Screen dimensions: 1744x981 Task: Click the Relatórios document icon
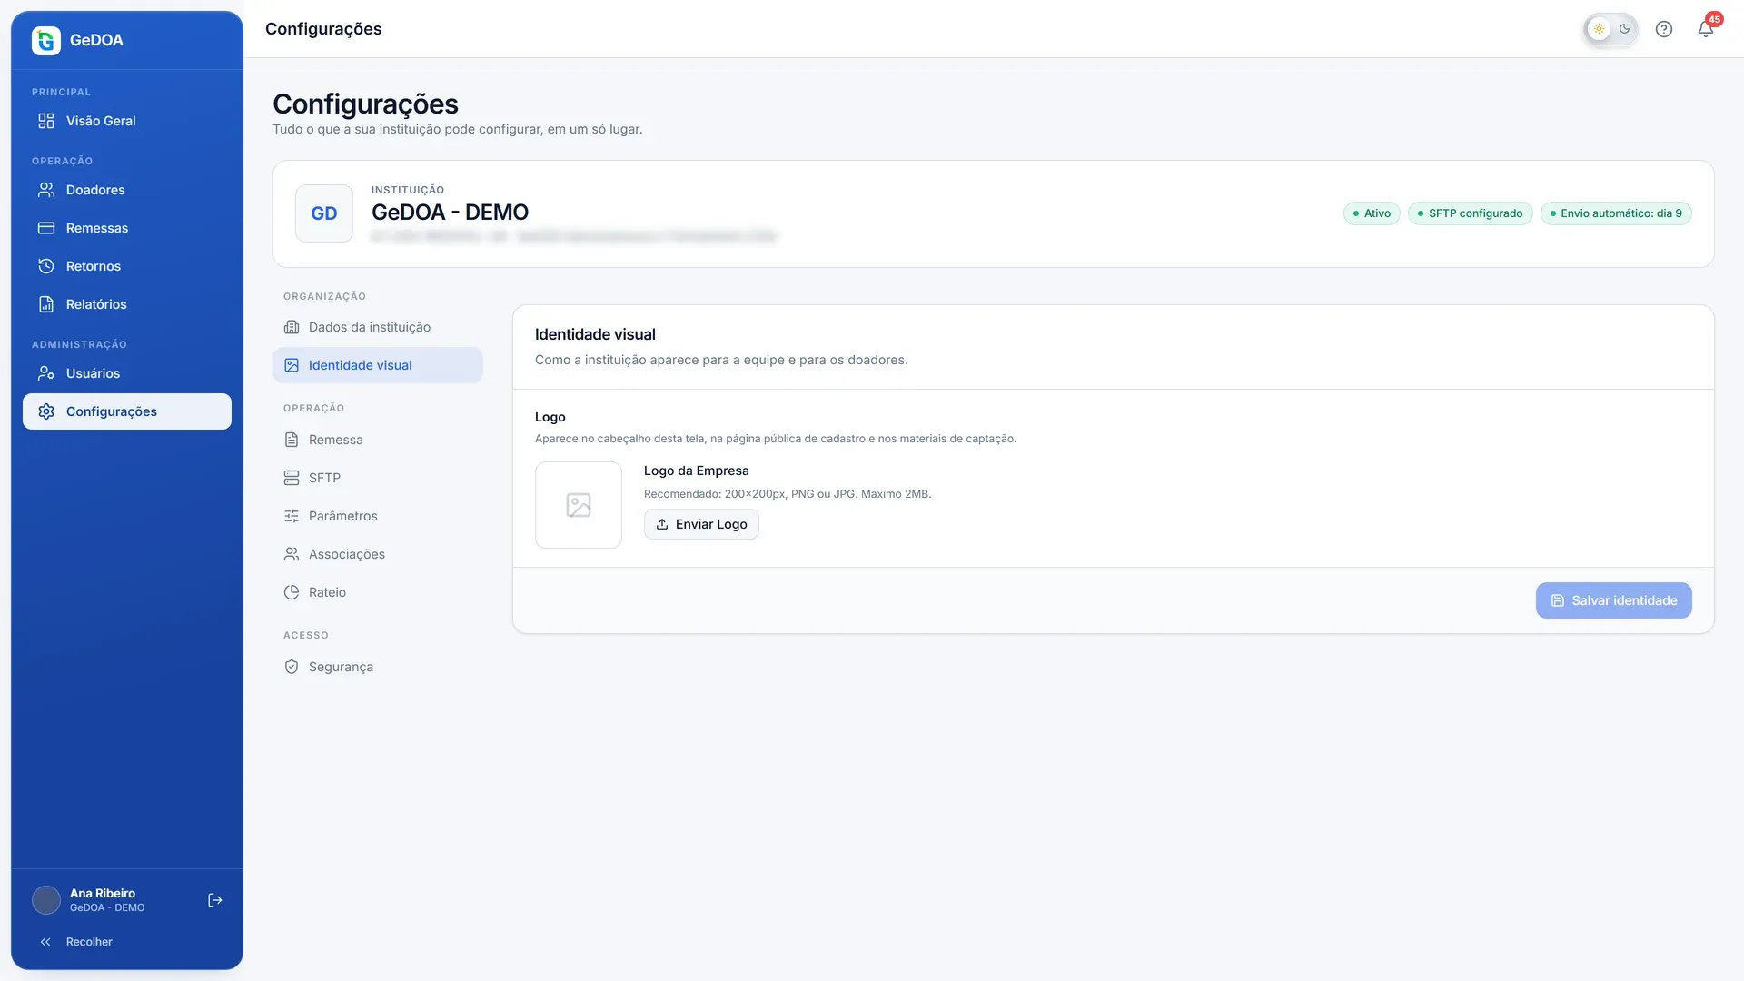pyautogui.click(x=46, y=304)
